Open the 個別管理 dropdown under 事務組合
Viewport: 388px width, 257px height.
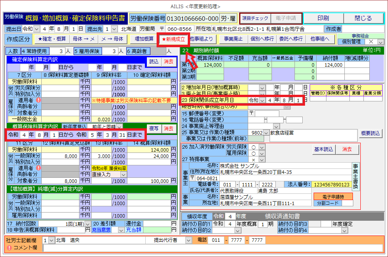pos(380,42)
